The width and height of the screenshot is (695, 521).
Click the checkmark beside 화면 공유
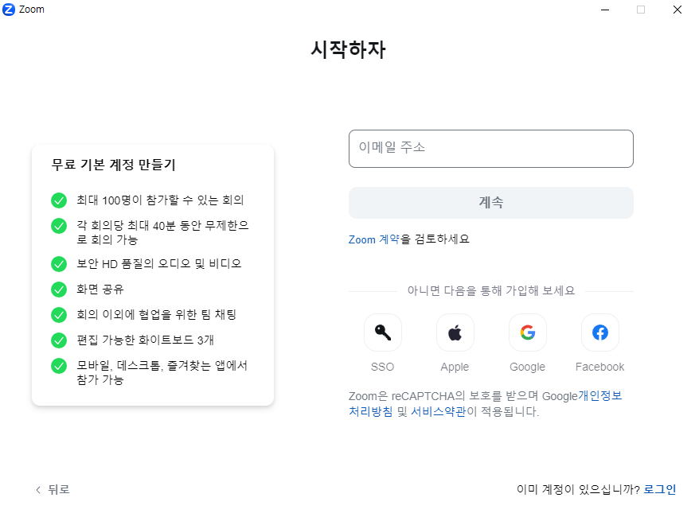(x=59, y=290)
